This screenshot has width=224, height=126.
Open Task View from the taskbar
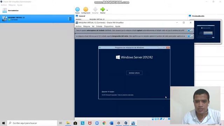click(61, 123)
